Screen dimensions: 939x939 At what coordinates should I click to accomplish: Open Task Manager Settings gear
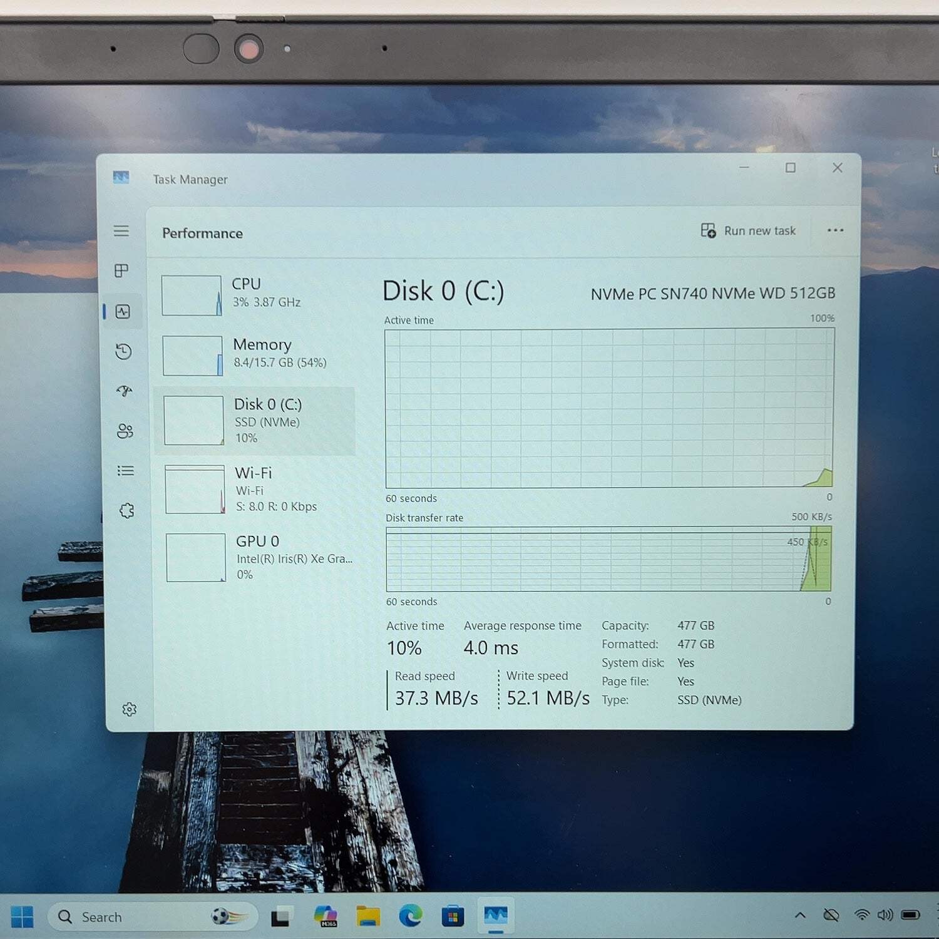[130, 709]
